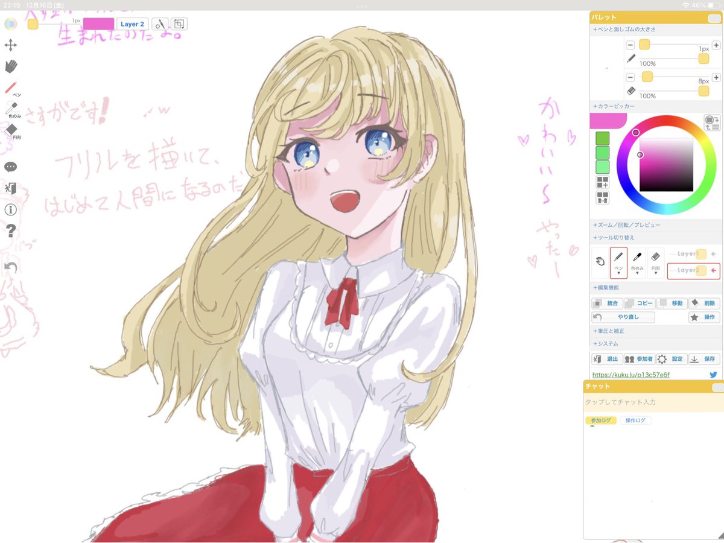
Task: Tap the タップしてチャット入力 chat input field
Action: point(653,402)
